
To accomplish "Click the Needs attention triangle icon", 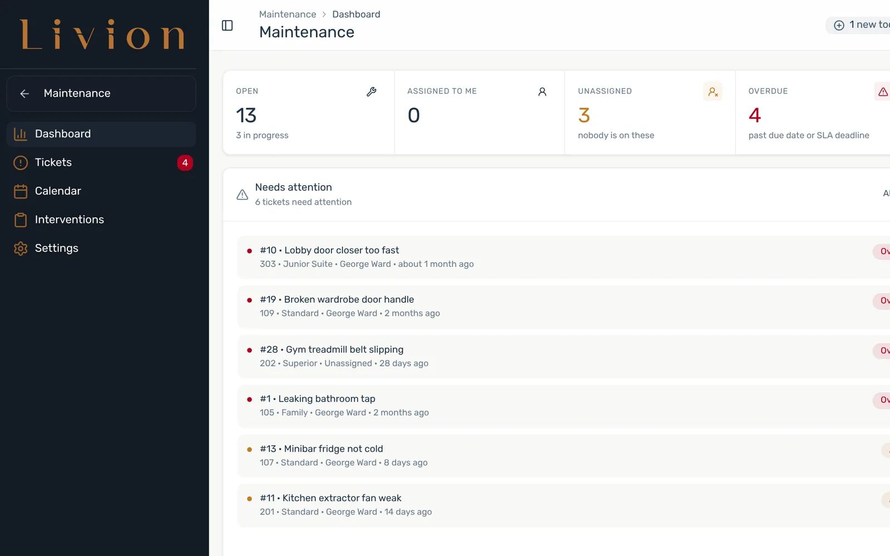I will [243, 195].
